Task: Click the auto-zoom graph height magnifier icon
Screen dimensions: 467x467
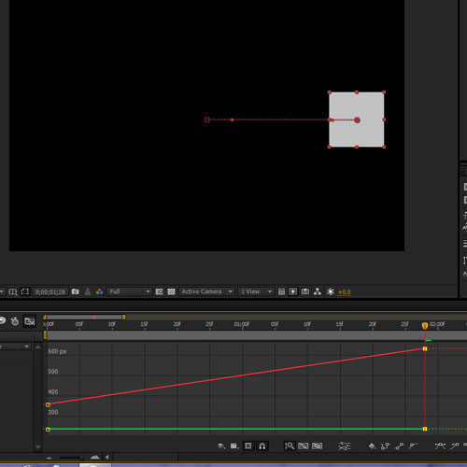Action: tap(290, 446)
